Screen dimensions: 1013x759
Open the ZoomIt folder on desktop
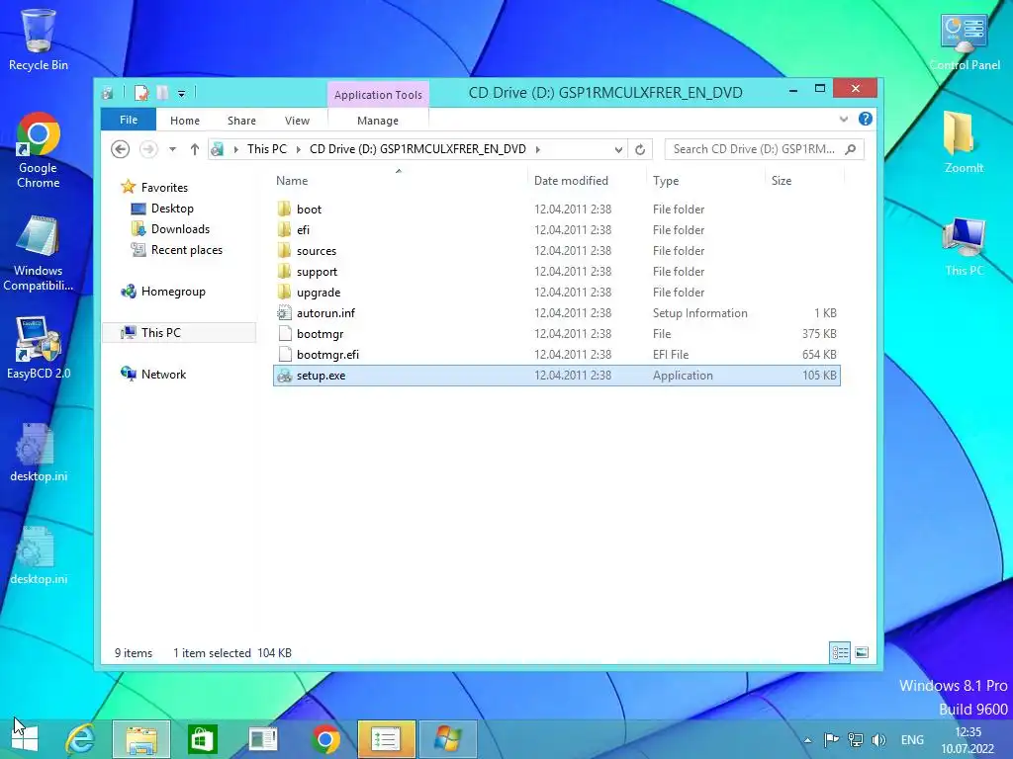tap(964, 142)
